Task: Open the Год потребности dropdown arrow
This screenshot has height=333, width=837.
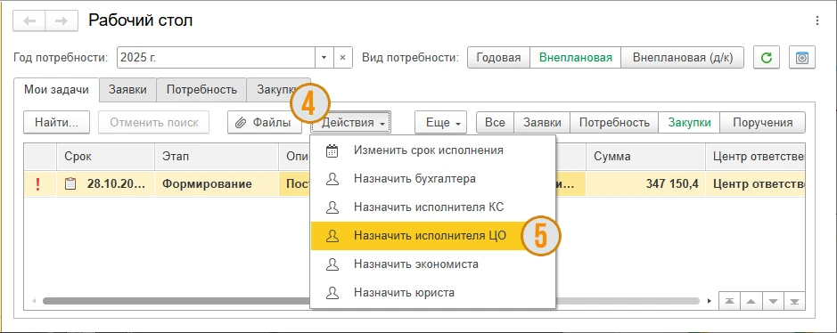Action: click(324, 58)
